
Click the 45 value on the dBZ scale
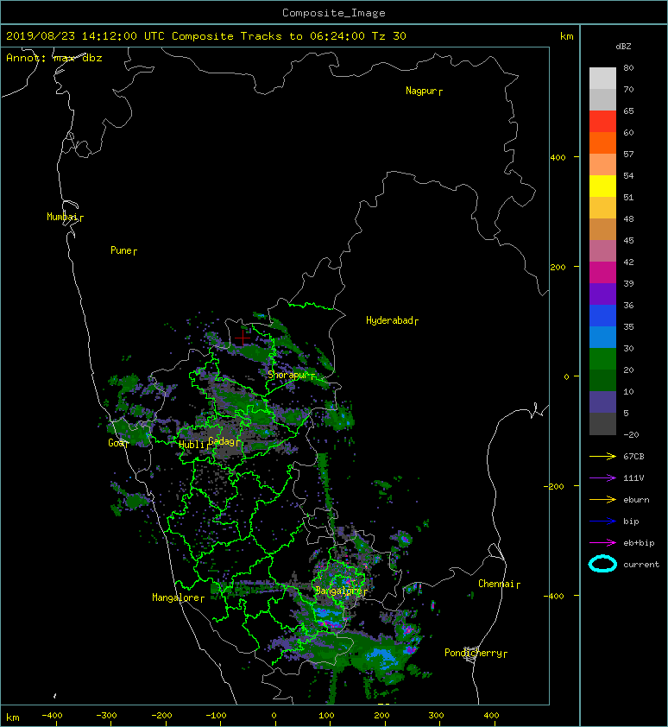coord(628,240)
